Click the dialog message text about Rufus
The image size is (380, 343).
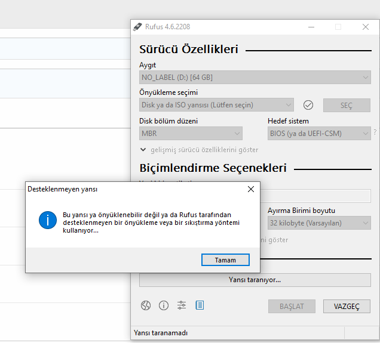(151, 223)
